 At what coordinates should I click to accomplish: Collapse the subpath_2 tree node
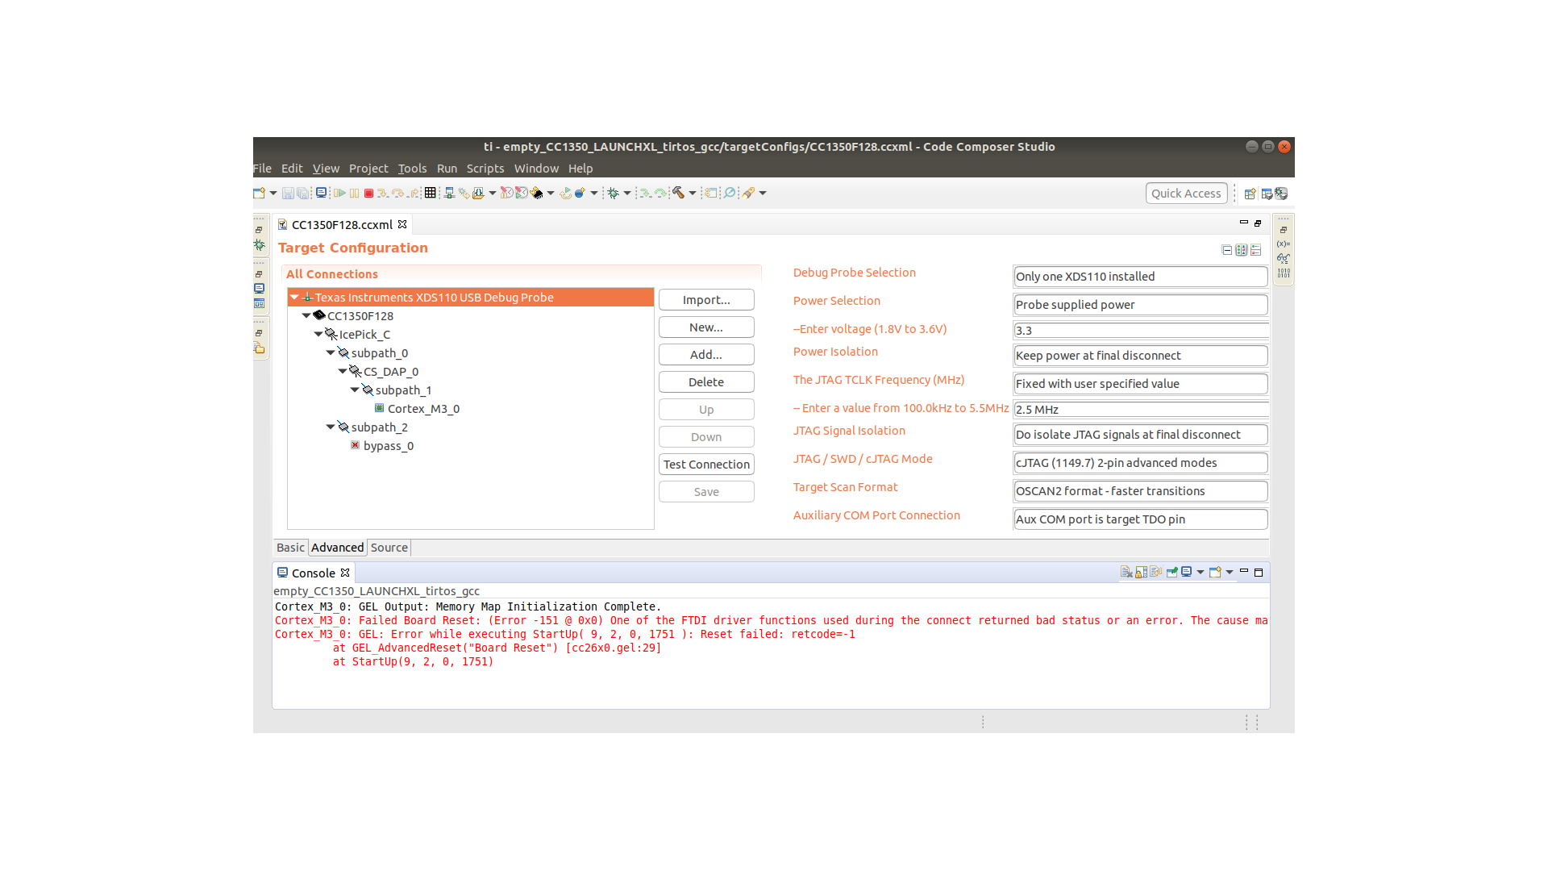(x=331, y=427)
